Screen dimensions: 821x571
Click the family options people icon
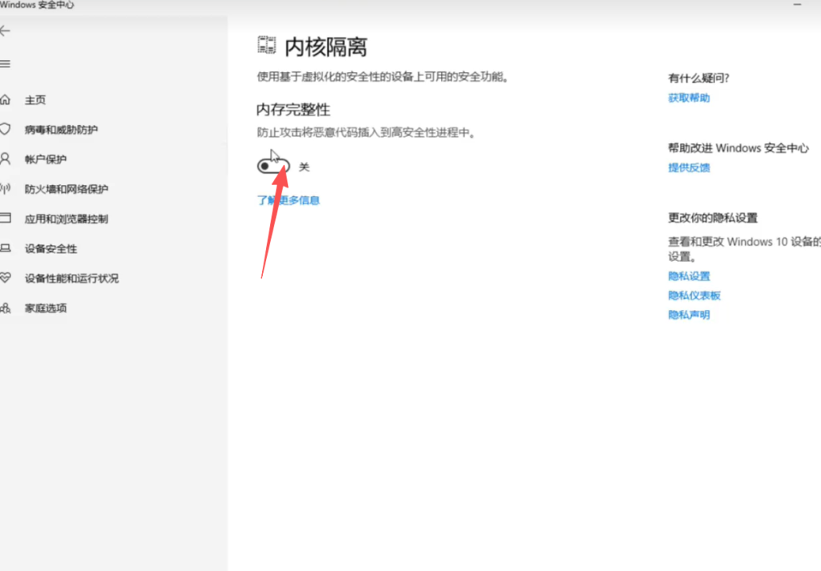click(x=6, y=308)
